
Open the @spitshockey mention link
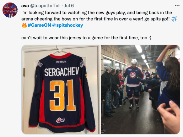67,25
